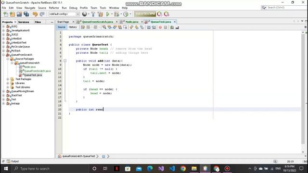Open Google Chrome from the taskbar
The height and width of the screenshot is (173, 308).
click(183, 169)
